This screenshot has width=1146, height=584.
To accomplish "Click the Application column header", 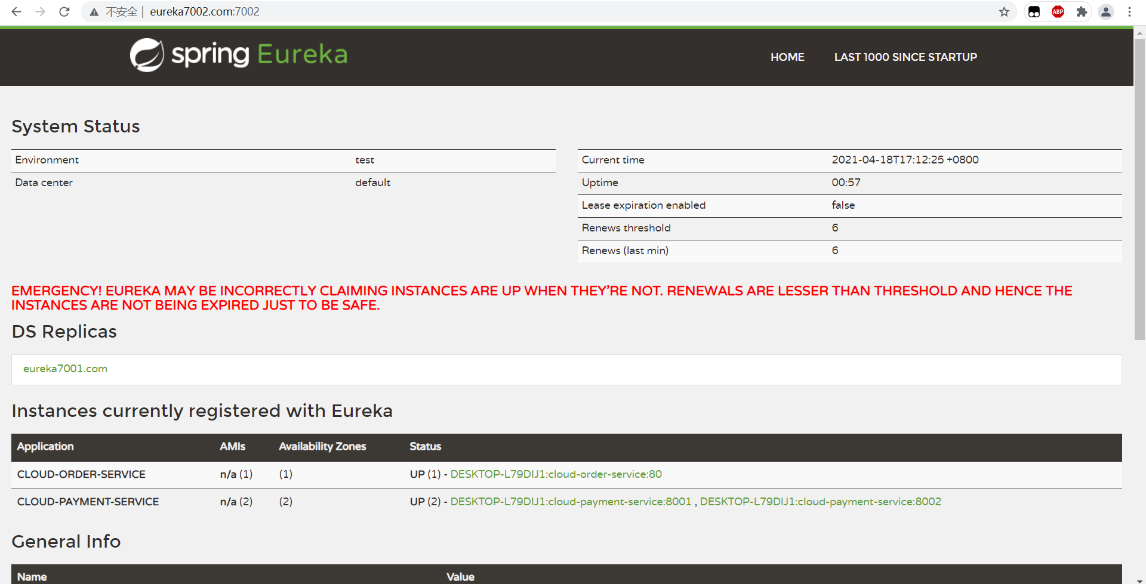I will (45, 446).
